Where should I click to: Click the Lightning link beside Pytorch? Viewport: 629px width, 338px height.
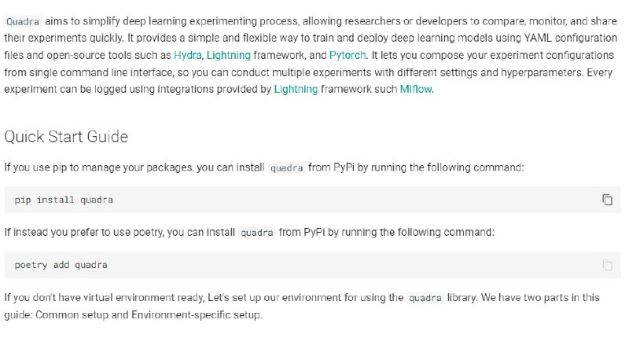point(229,55)
